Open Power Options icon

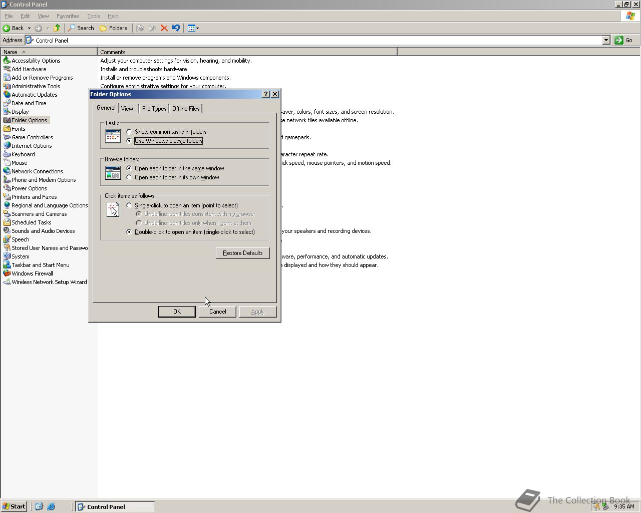click(7, 188)
